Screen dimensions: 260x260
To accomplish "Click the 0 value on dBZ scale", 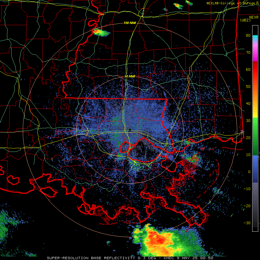I will click(249, 172).
